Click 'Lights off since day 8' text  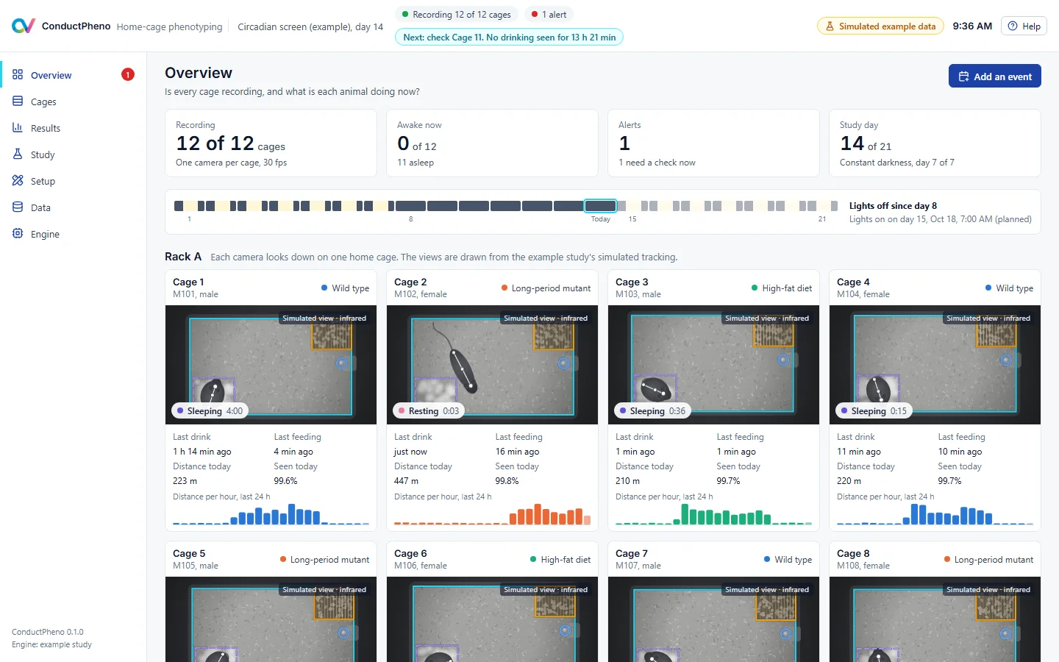pos(893,206)
